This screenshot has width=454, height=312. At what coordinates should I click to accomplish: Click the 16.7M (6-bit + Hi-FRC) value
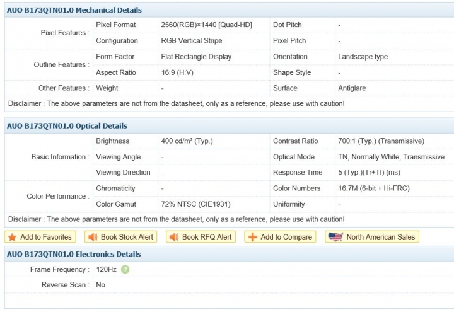pos(374,188)
